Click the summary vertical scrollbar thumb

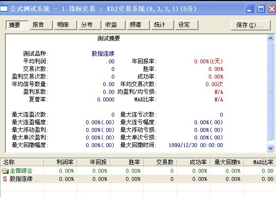tap(271, 91)
